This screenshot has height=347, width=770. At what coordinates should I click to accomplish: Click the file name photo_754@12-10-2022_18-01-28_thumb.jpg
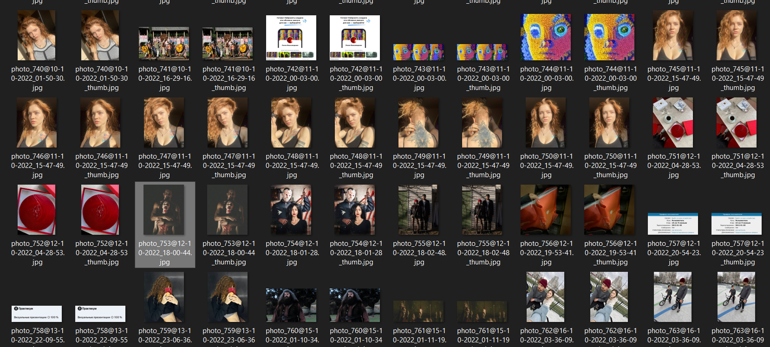click(356, 253)
